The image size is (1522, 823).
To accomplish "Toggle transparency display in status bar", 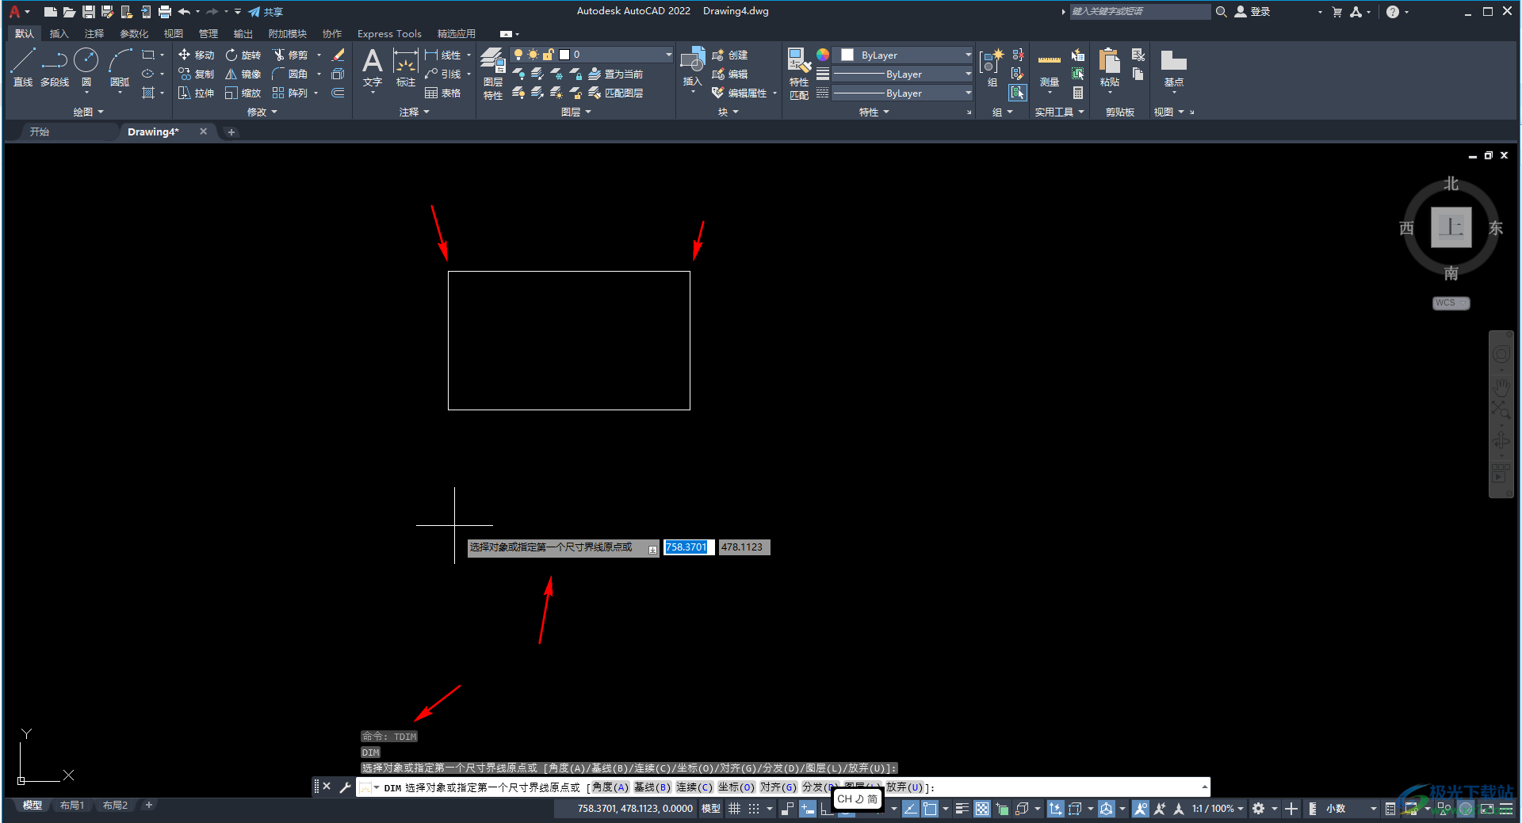I will [x=982, y=809].
